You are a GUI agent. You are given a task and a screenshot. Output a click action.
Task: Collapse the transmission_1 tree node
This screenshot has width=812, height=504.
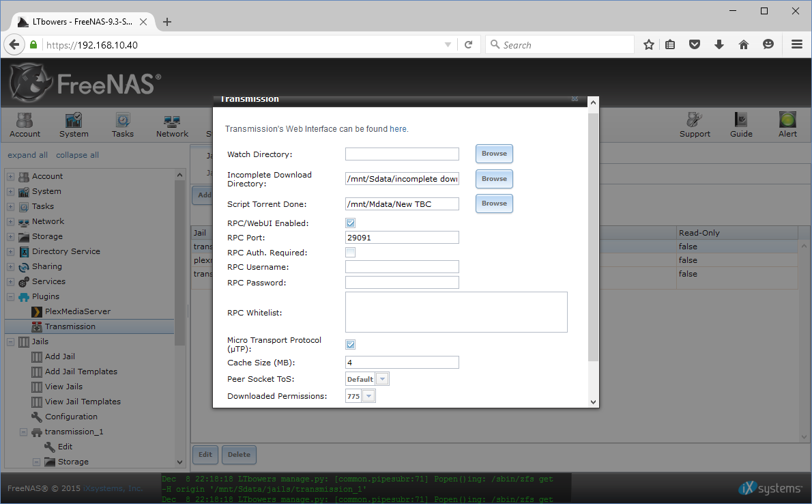(x=23, y=432)
